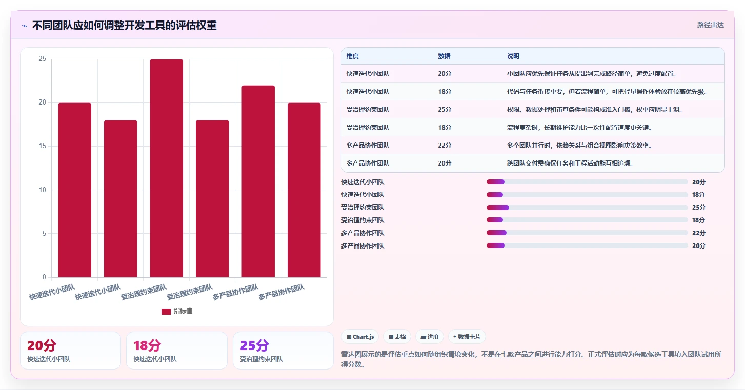Open the 18分 summary card
Image resolution: width=745 pixels, height=390 pixels.
click(176, 351)
